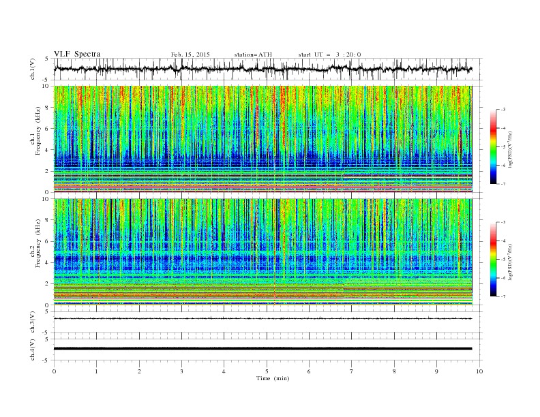Click the ch.1(V) axis '5' tick label
540x417 pixels.
tap(48, 59)
